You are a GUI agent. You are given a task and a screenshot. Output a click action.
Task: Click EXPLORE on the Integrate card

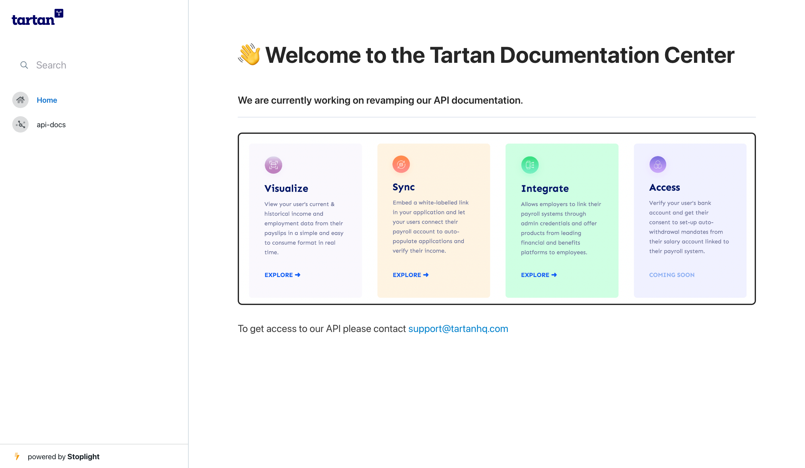pos(539,275)
